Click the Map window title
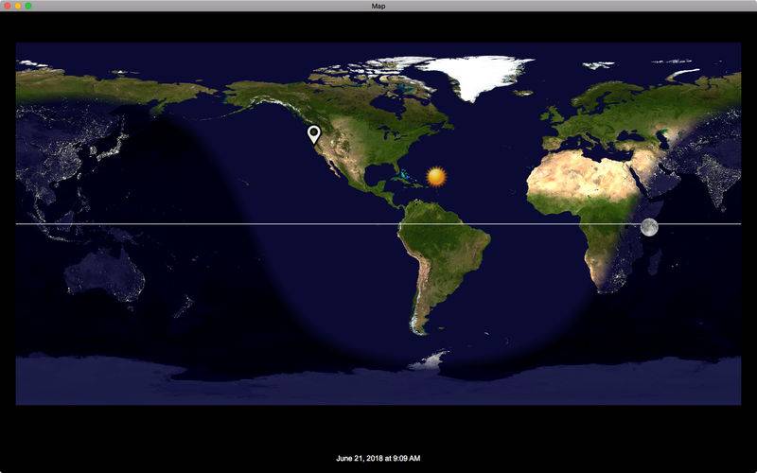 click(378, 6)
